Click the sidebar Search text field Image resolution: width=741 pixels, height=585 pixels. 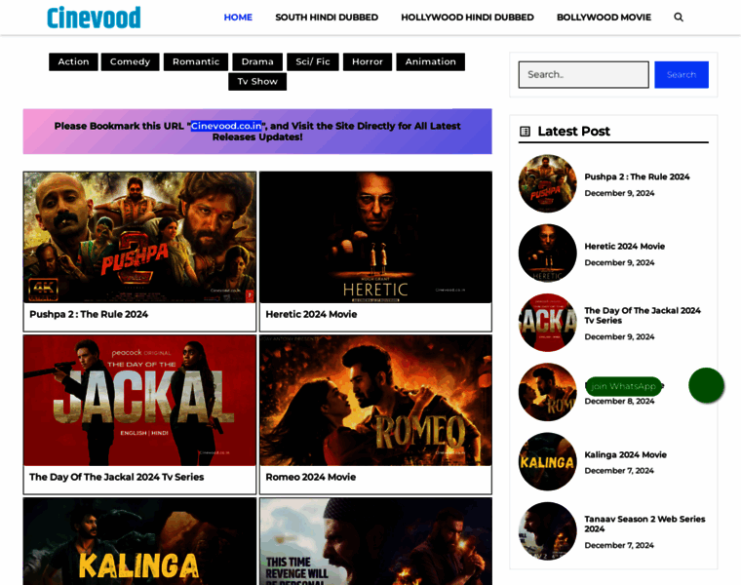click(584, 75)
